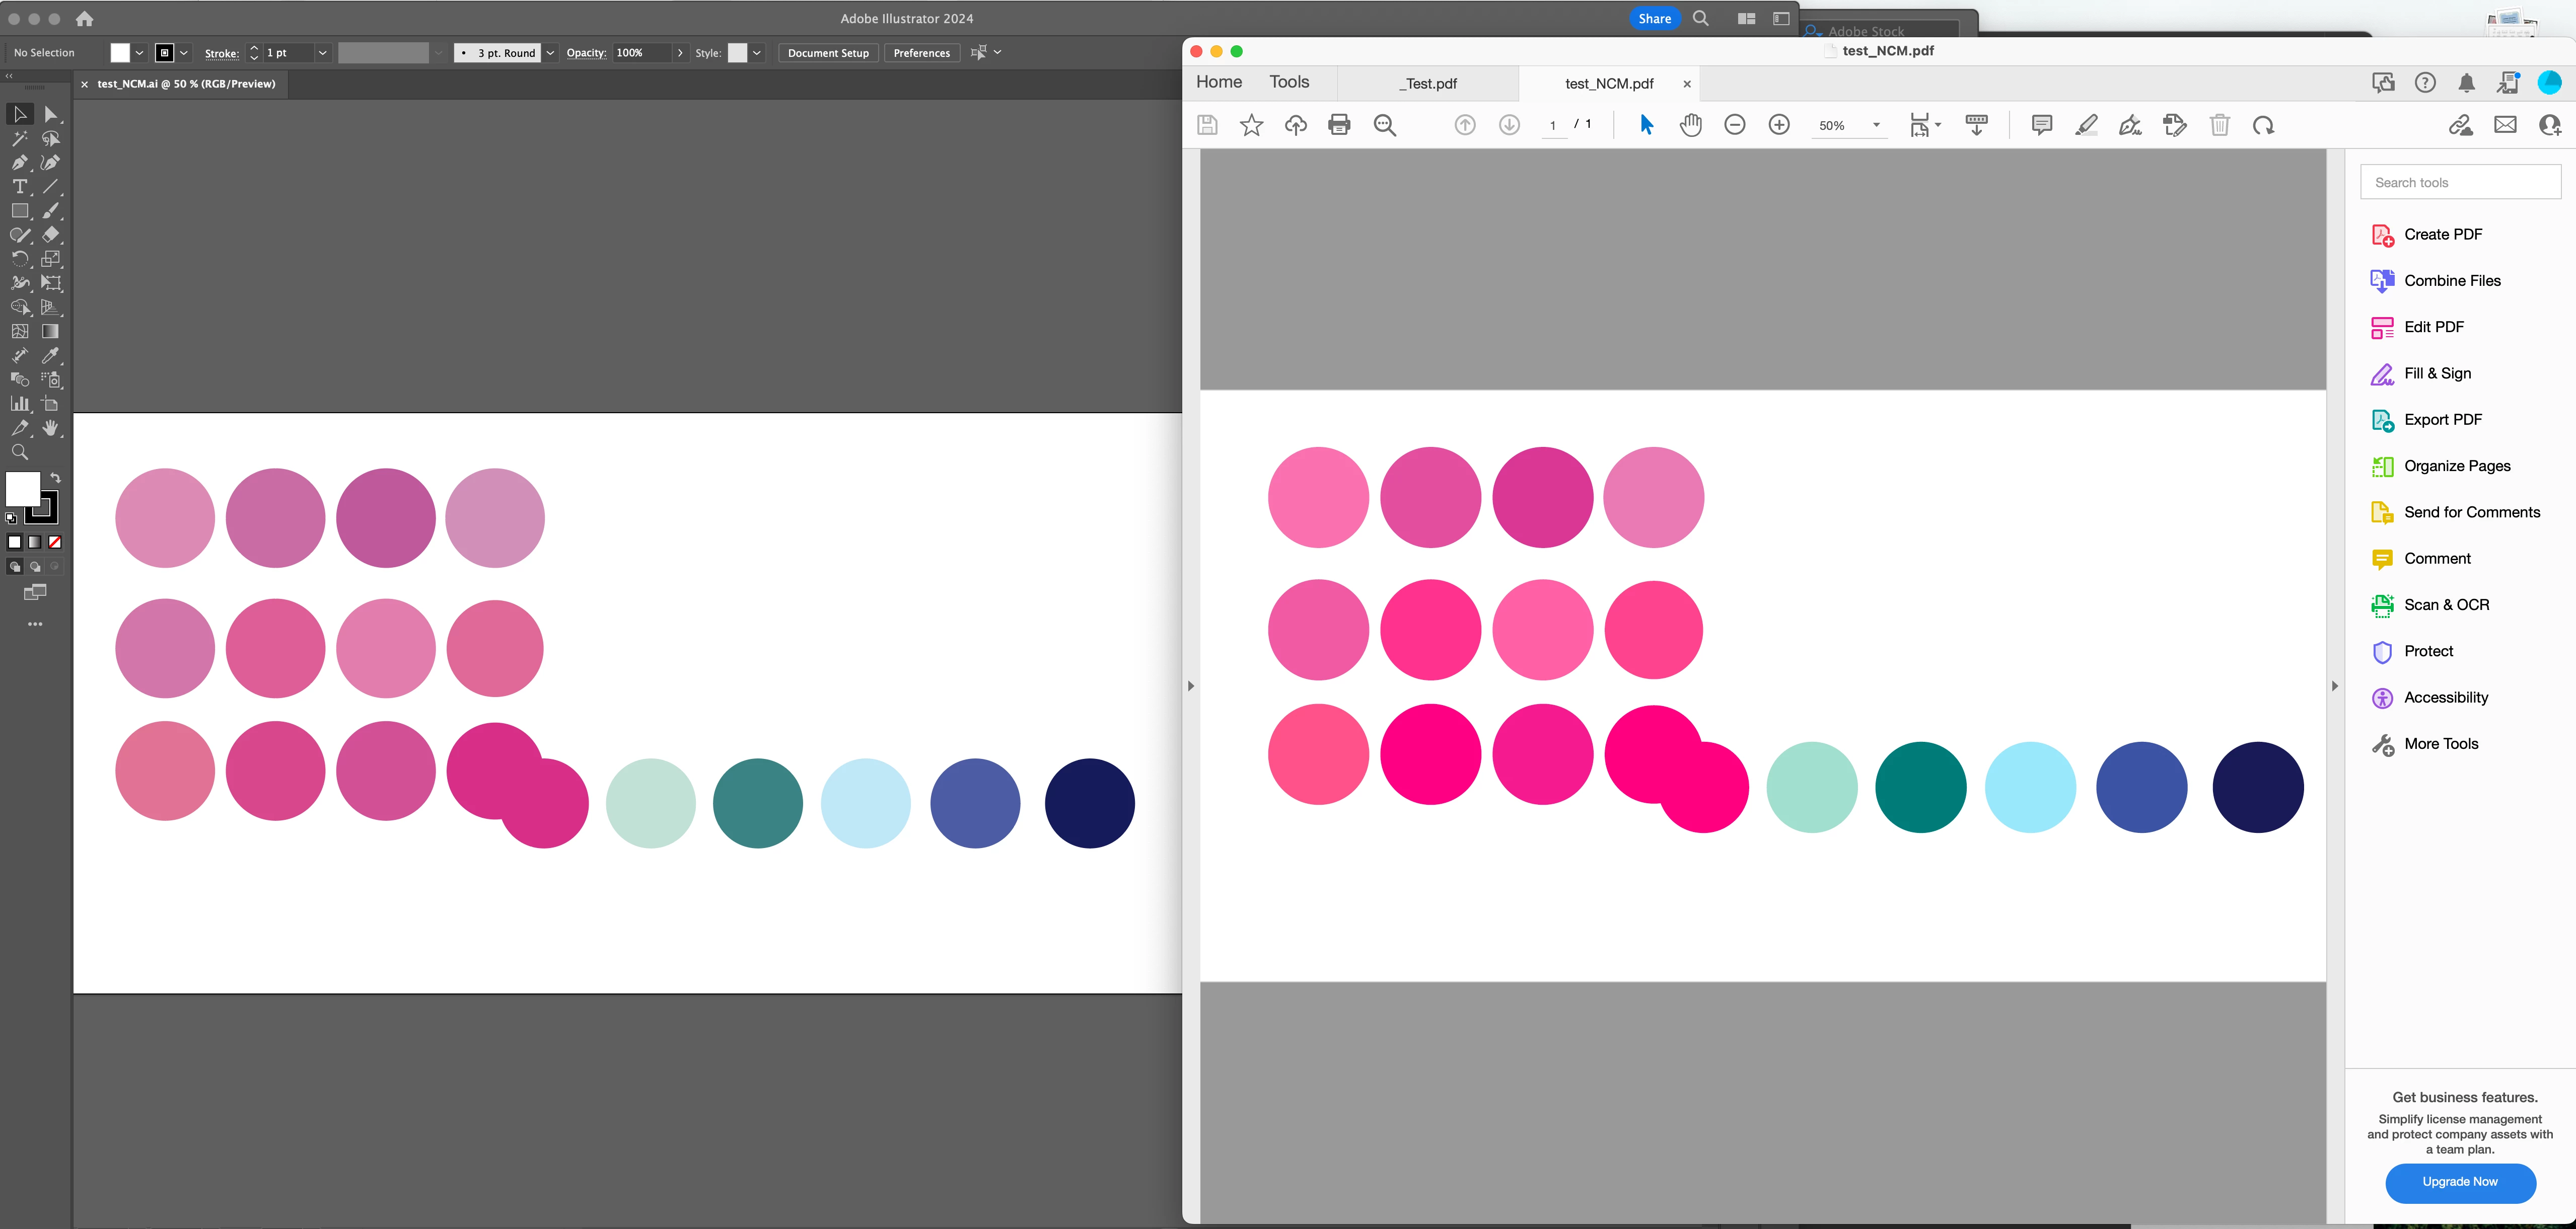The height and width of the screenshot is (1229, 2576).
Task: Open the 3 pt. Round brush dropdown
Action: pos(550,53)
